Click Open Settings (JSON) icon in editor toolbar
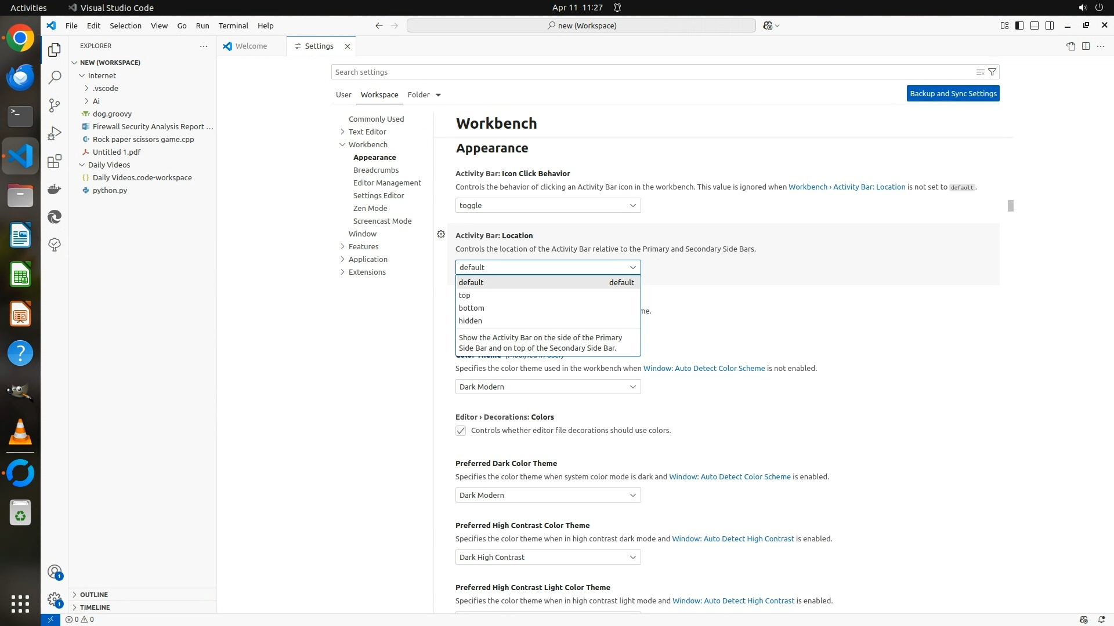1114x626 pixels. tap(1070, 46)
